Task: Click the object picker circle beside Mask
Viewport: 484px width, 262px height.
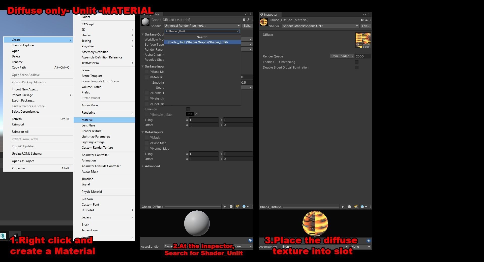Action: pyautogui.click(x=151, y=137)
